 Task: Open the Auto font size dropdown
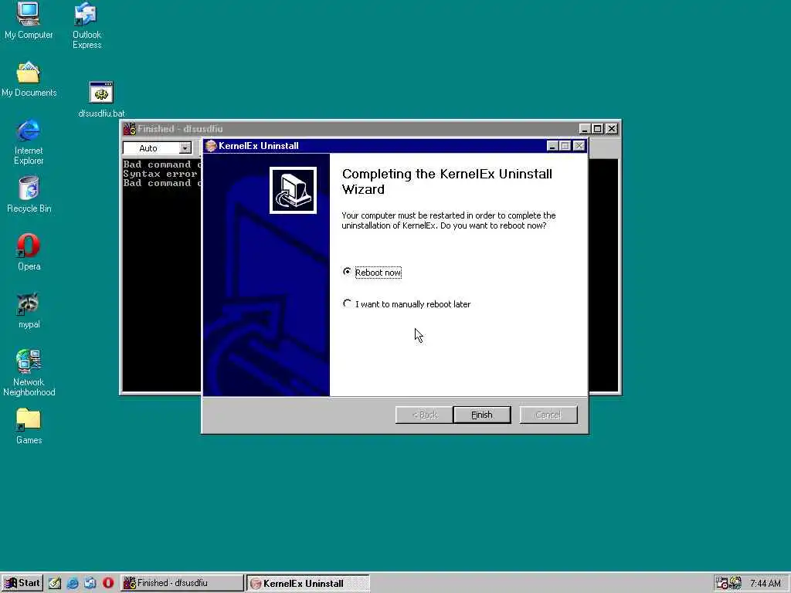point(185,148)
